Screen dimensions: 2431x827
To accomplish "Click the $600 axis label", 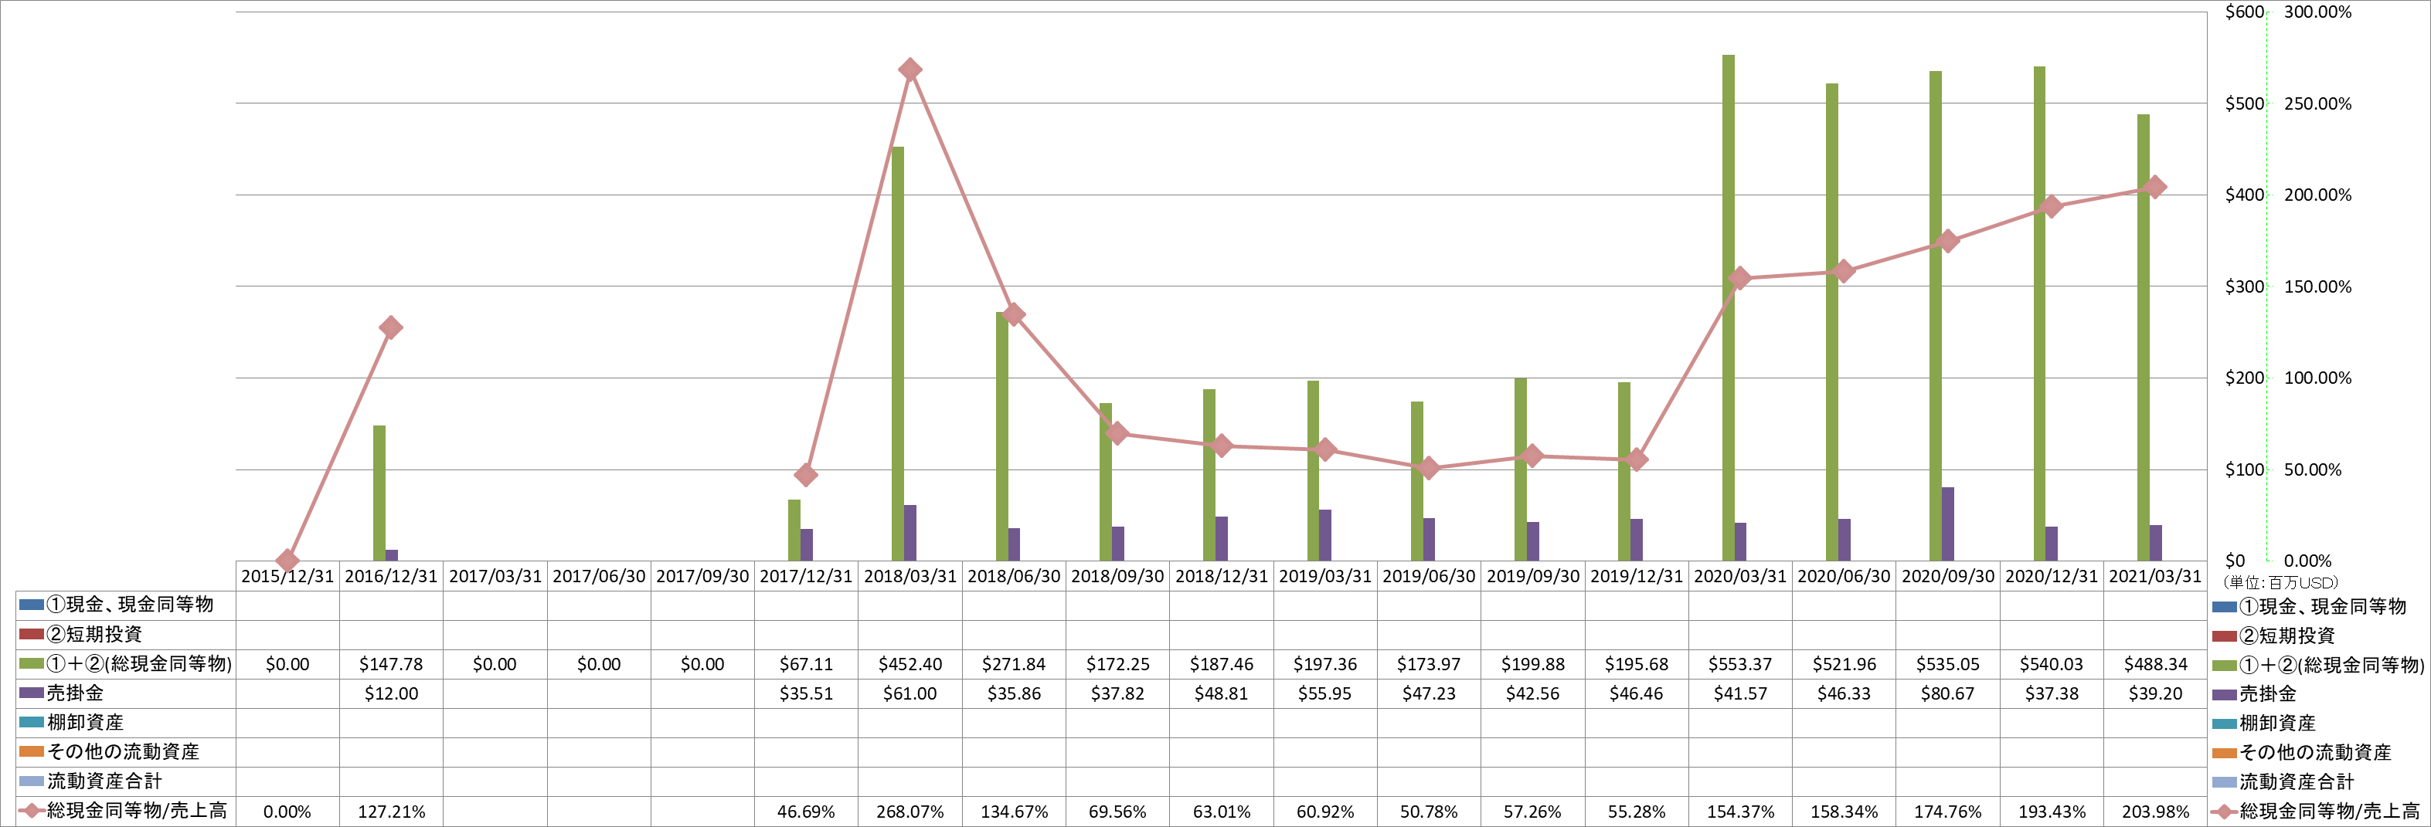I will point(2244,12).
